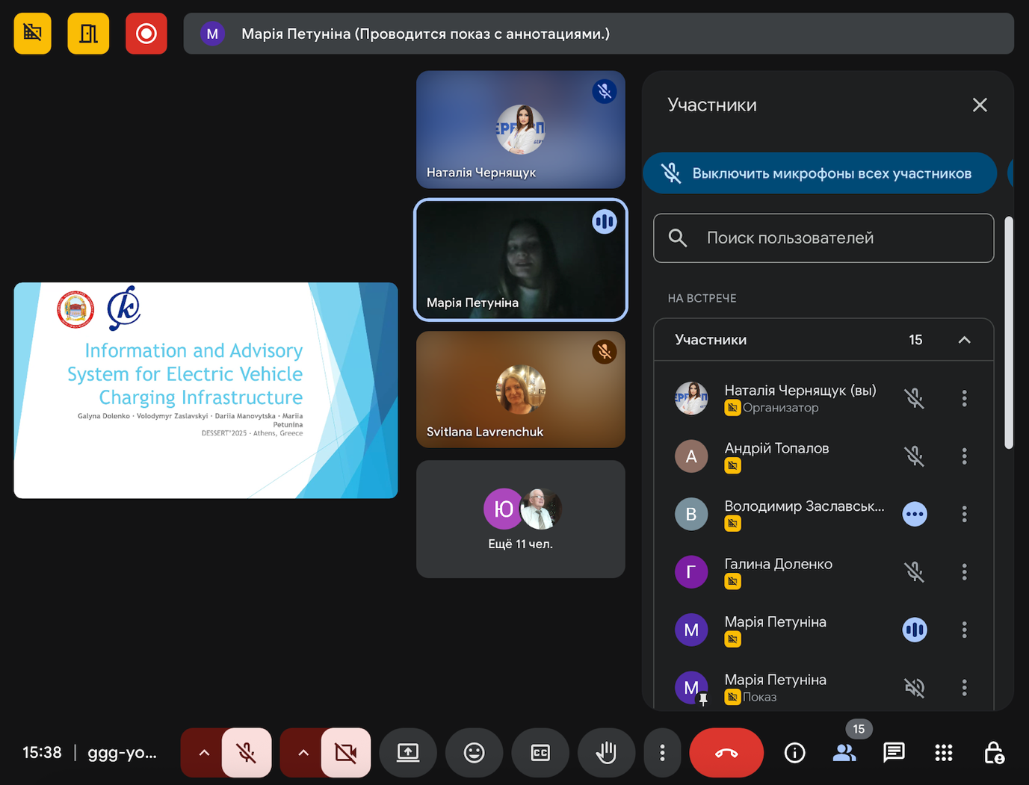Toggle your microphone on
This screenshot has height=785, width=1029.
coord(247,752)
